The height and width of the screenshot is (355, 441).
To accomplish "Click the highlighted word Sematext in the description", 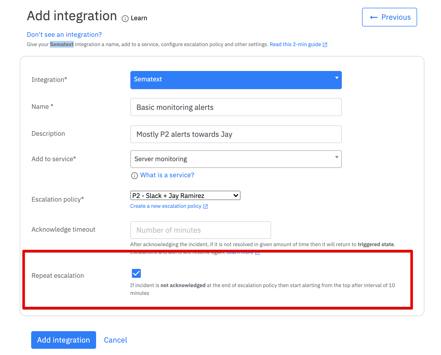I will [x=62, y=44].
